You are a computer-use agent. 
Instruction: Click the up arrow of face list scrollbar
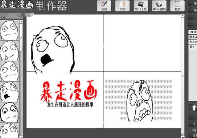[x=21, y=22]
